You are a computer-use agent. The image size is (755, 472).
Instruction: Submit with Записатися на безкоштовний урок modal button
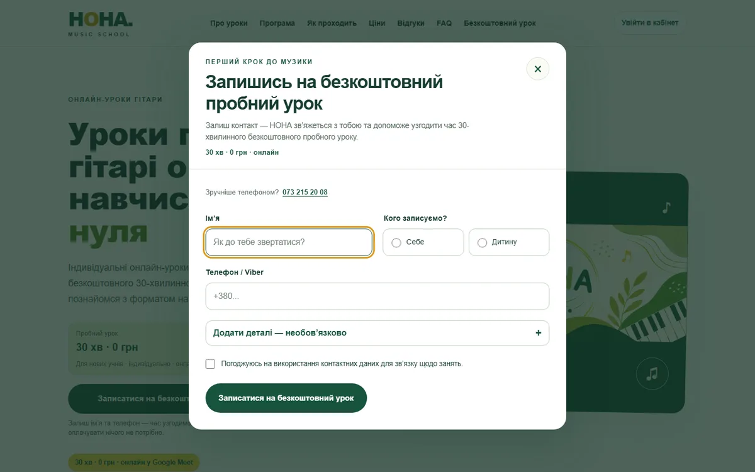coord(286,398)
